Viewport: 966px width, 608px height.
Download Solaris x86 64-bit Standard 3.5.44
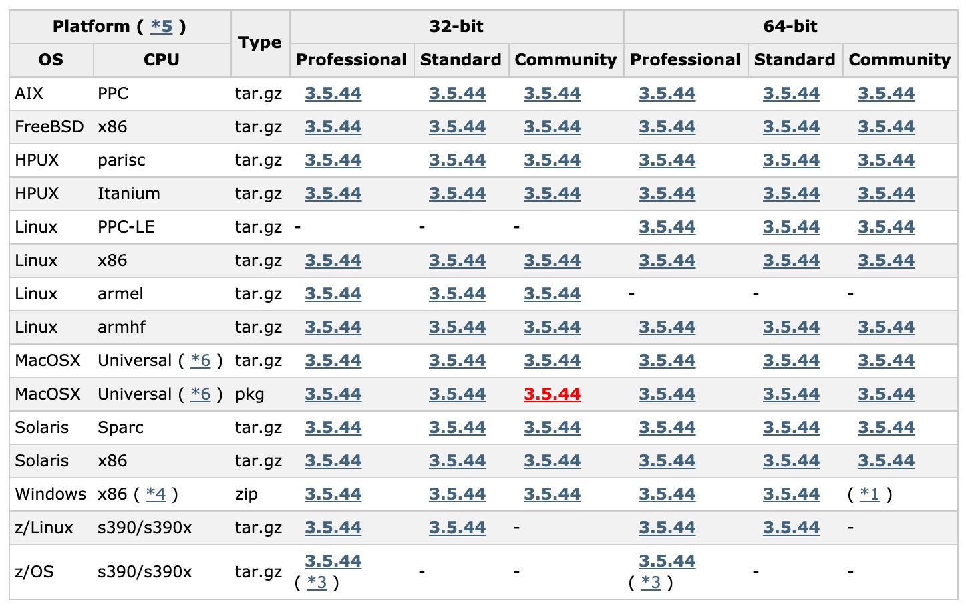(x=791, y=461)
